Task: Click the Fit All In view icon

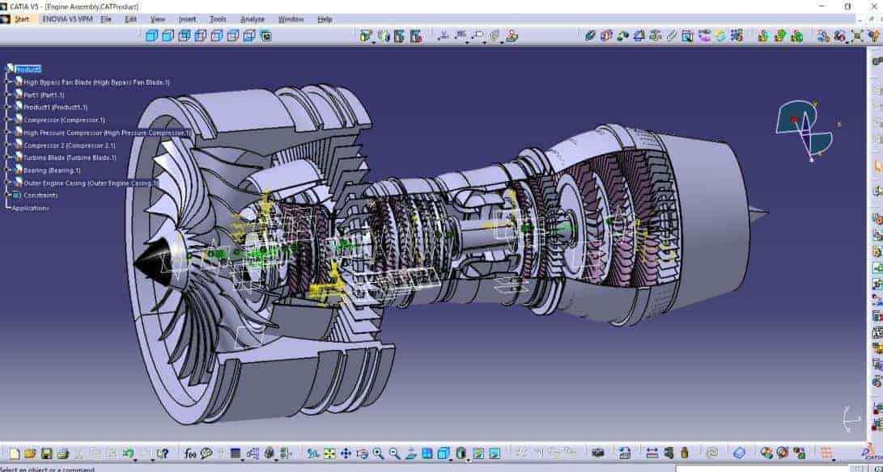Action: 329,453
